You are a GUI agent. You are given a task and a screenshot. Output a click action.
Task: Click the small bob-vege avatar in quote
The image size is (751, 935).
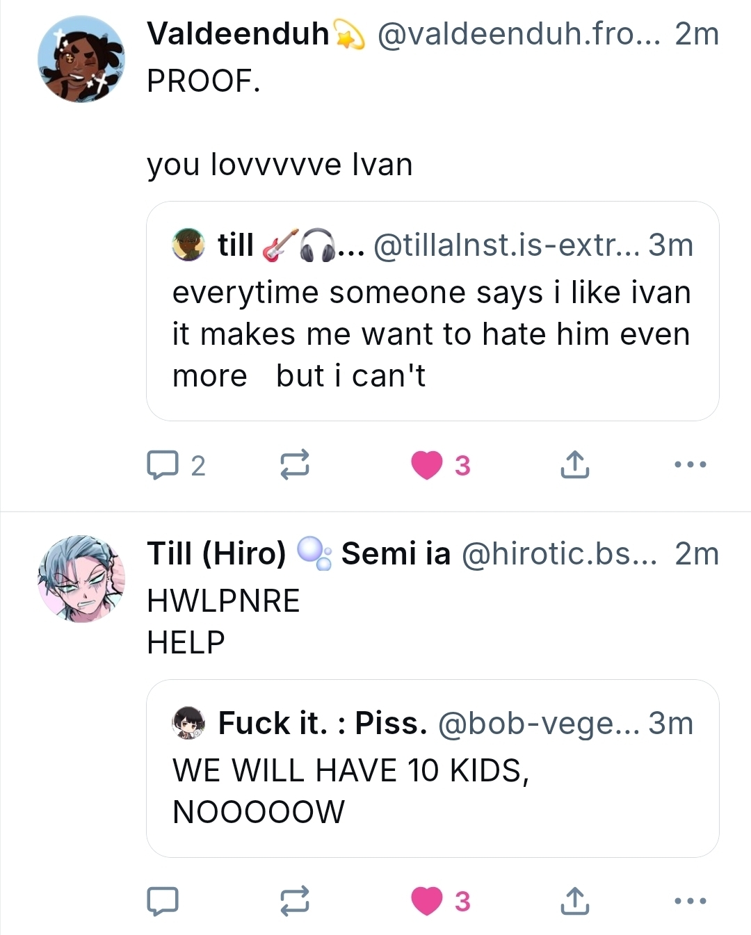click(188, 723)
